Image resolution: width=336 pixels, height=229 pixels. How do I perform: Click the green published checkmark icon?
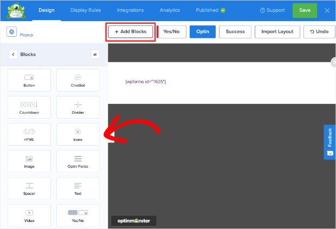[223, 10]
